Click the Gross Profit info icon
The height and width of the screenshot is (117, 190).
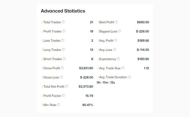point(63,68)
